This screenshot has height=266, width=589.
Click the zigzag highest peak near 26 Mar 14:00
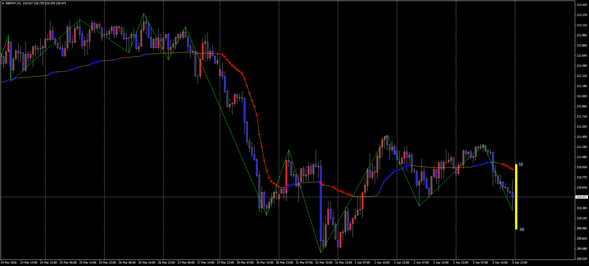pyautogui.click(x=144, y=14)
